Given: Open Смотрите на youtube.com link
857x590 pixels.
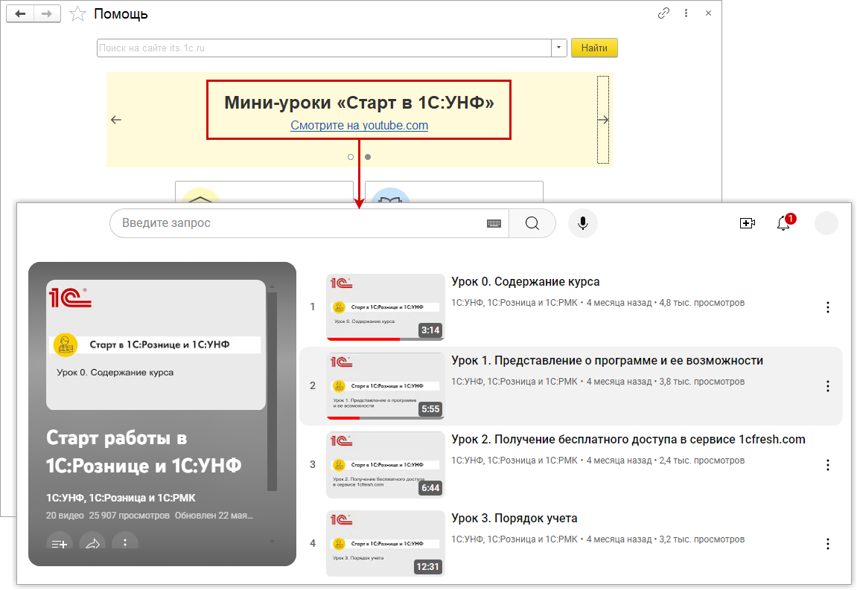Looking at the screenshot, I should 359,125.
